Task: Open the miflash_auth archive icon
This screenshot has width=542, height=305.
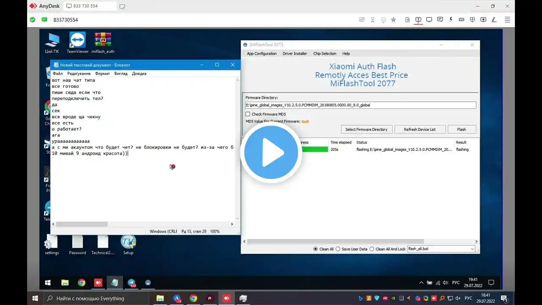Action: pos(103,43)
